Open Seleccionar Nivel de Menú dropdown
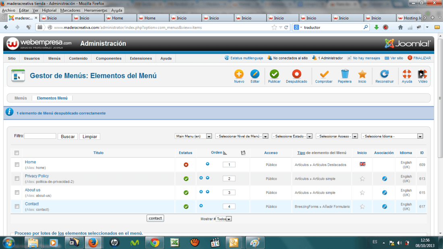 point(242,136)
